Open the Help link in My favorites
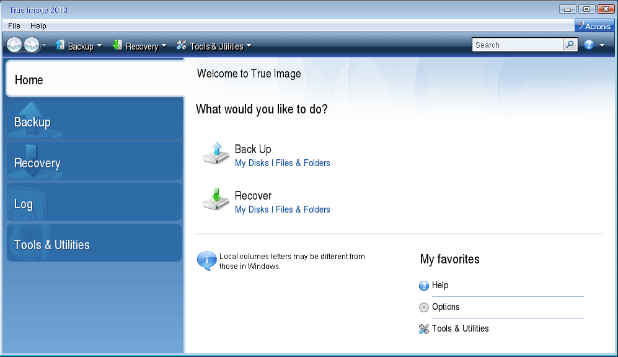Image resolution: width=618 pixels, height=357 pixels. point(440,285)
